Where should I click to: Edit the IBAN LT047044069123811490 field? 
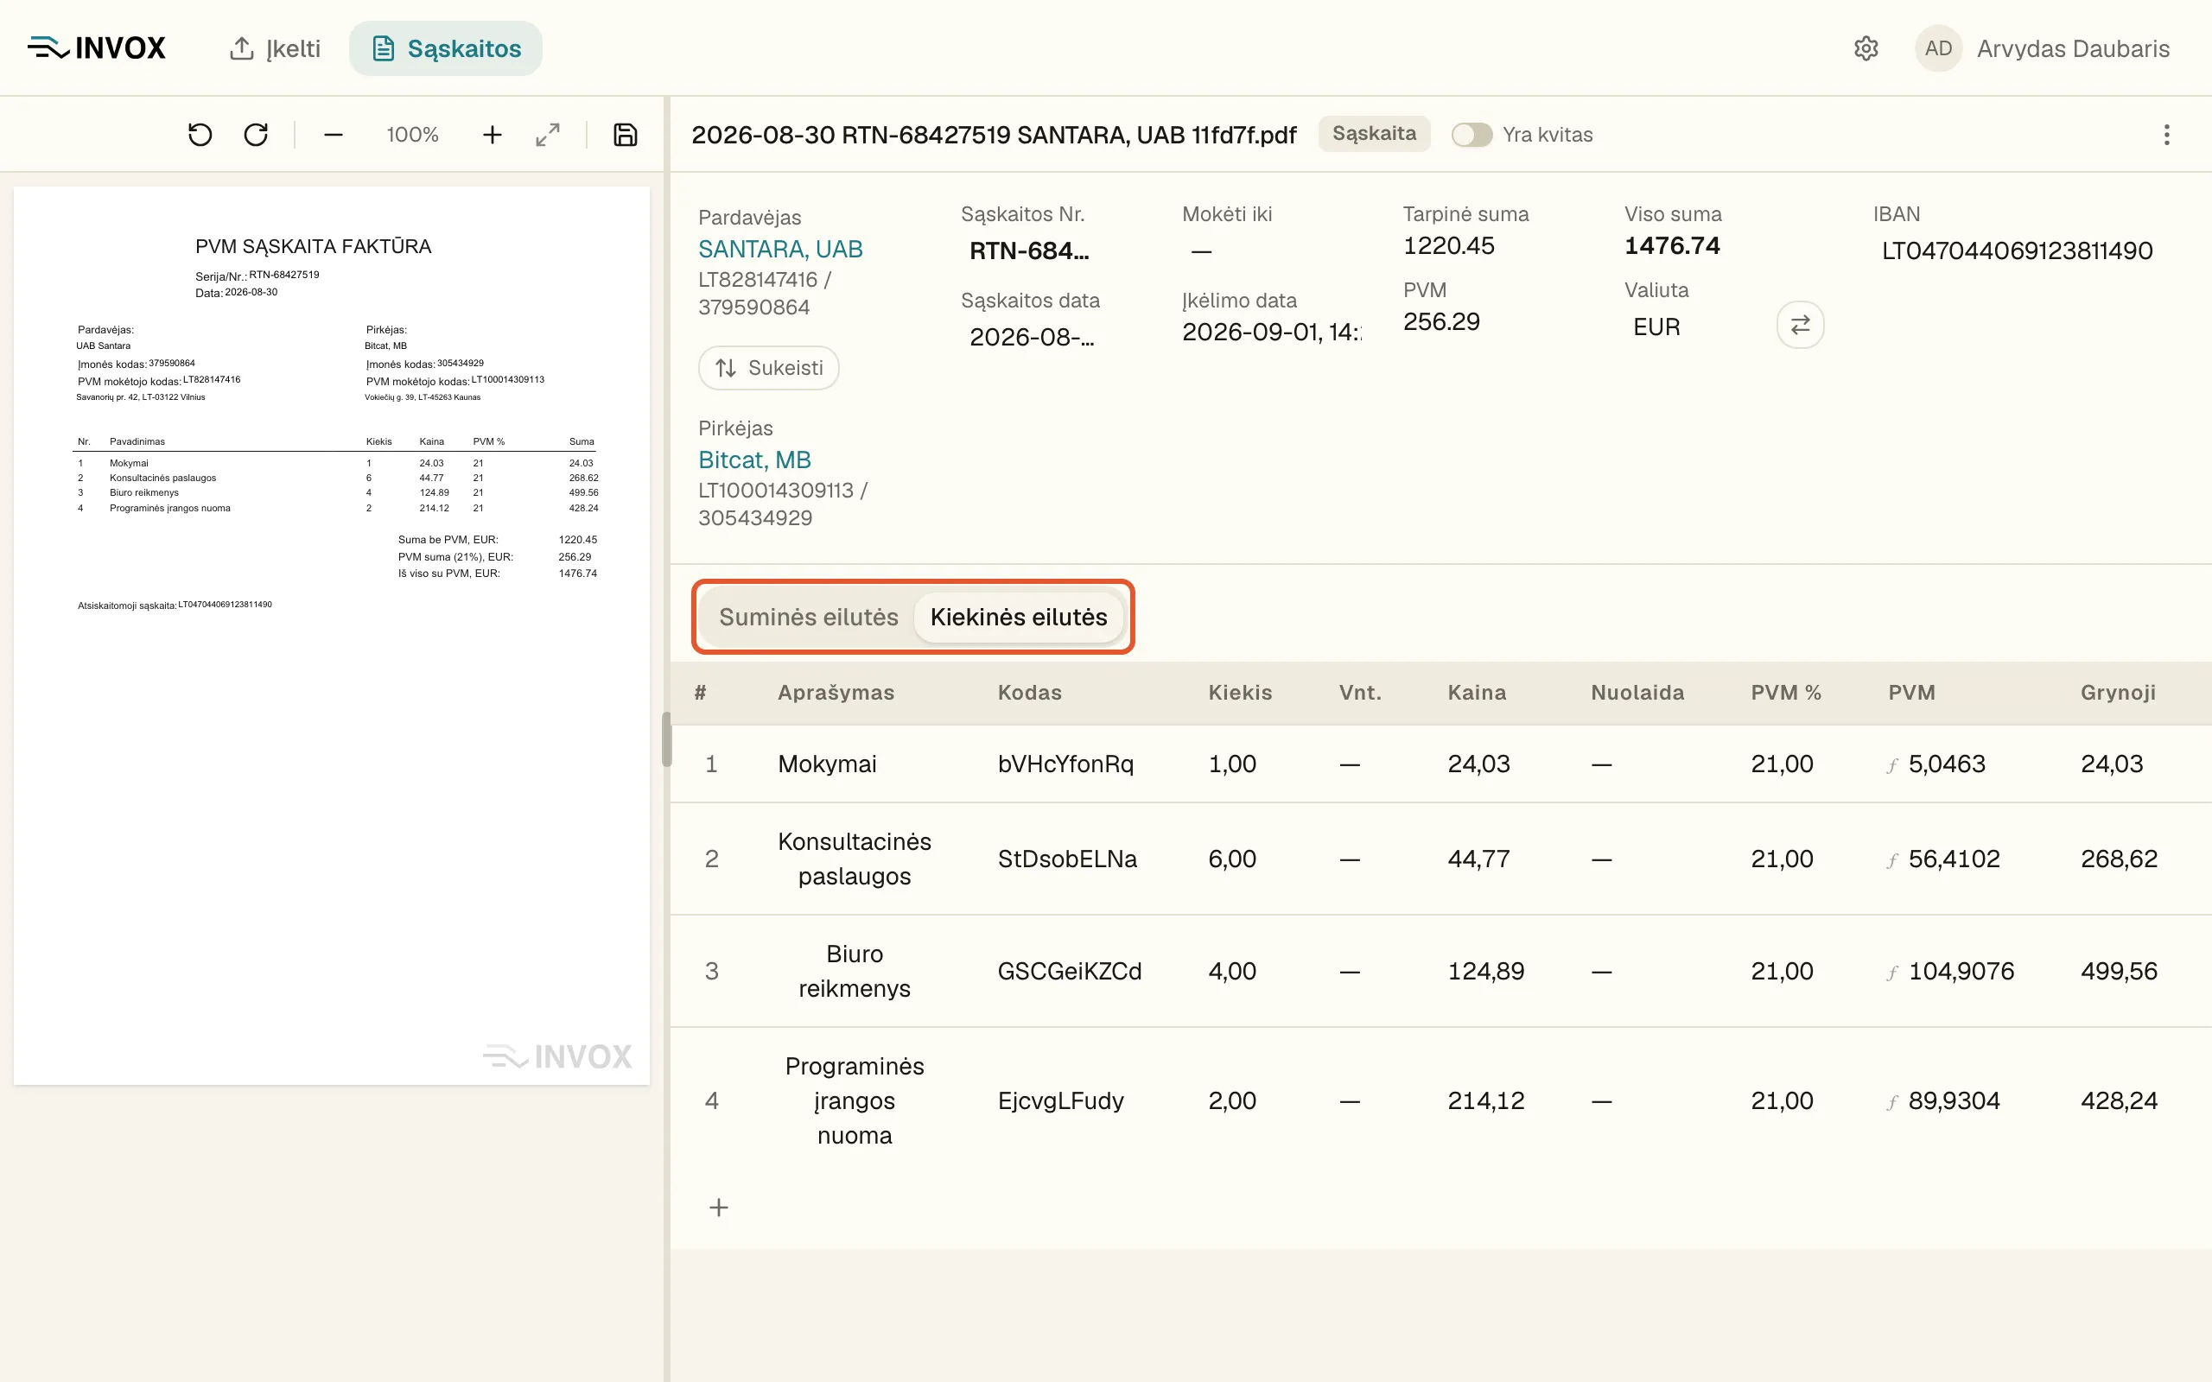[2018, 250]
